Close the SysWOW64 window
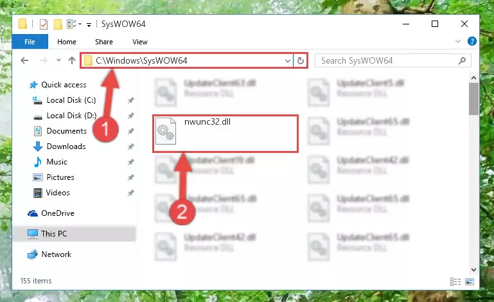 coord(464,24)
